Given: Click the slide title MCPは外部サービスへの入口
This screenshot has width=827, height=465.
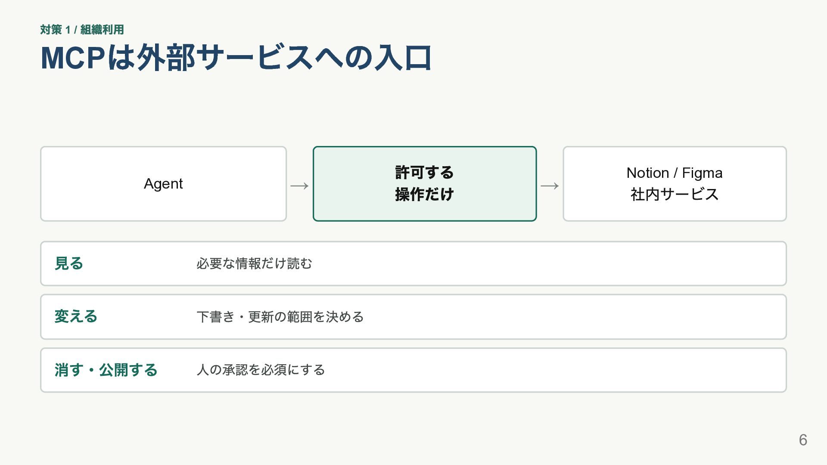Looking at the screenshot, I should [236, 58].
